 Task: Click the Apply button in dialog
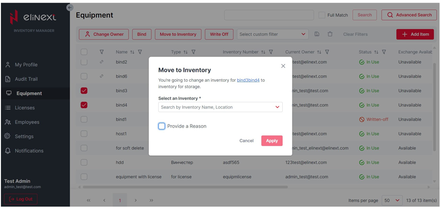click(x=272, y=141)
